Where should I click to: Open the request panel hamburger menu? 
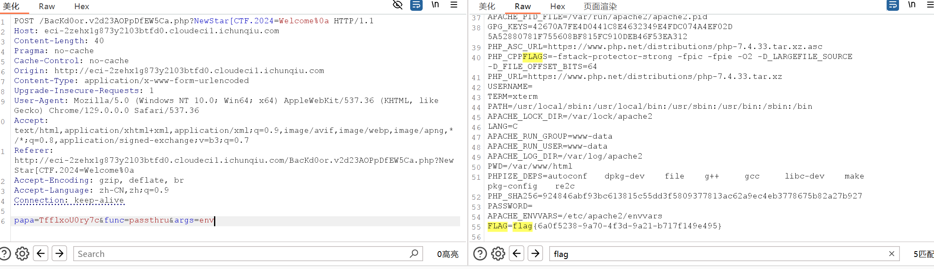pyautogui.click(x=454, y=5)
